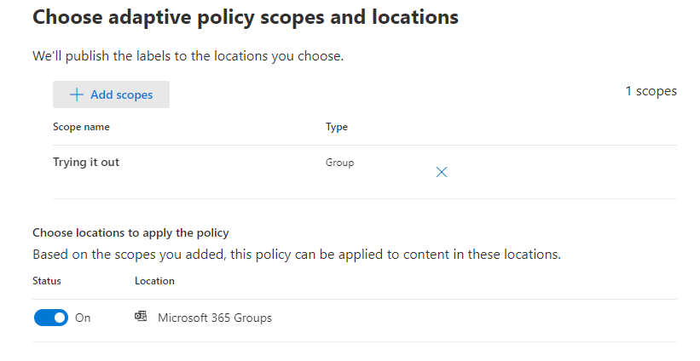This screenshot has width=700, height=361.
Task: Click 'Choose locations to apply the policy' subheading
Action: point(130,232)
